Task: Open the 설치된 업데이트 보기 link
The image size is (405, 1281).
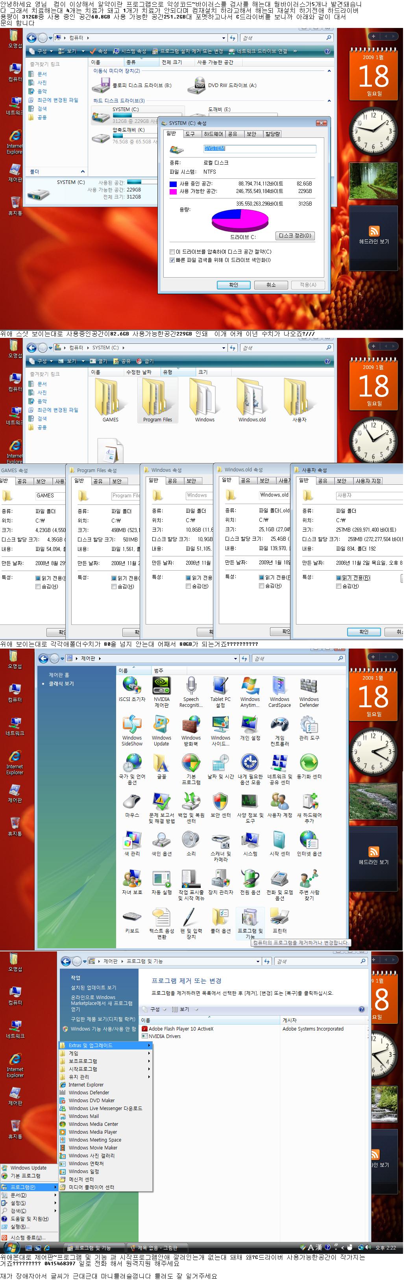Action: (93, 988)
